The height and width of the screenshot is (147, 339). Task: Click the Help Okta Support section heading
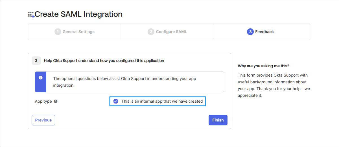(x=104, y=61)
